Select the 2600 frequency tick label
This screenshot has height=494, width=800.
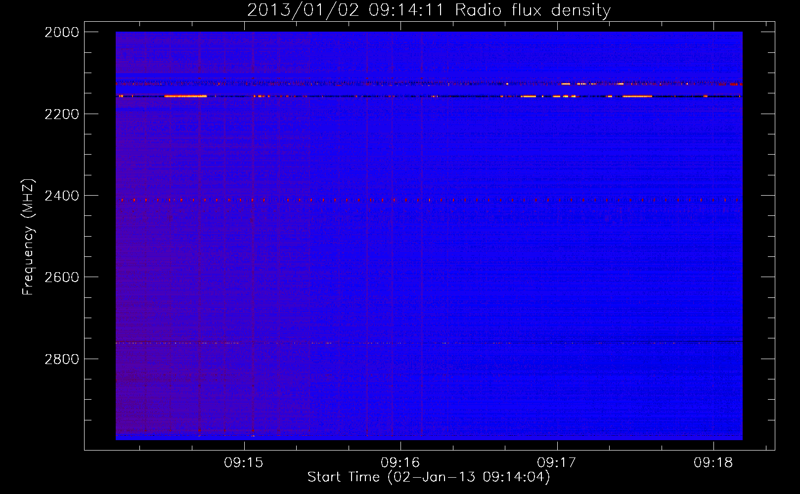[x=62, y=277]
